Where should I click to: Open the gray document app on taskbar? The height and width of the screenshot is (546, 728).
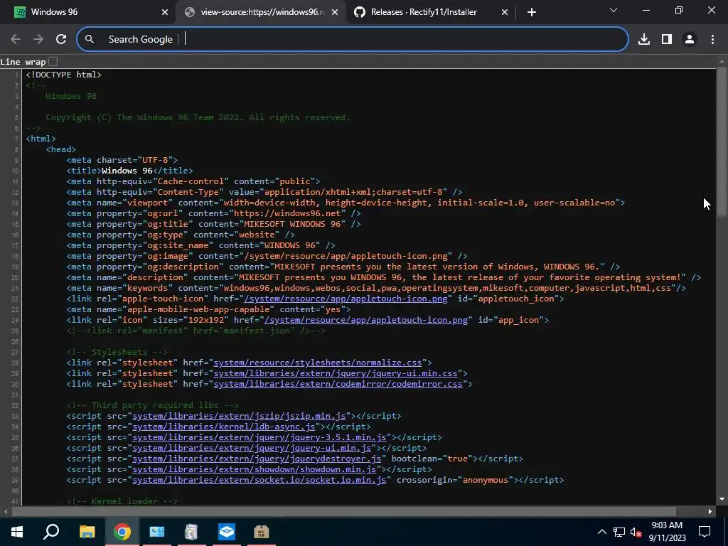click(191, 532)
